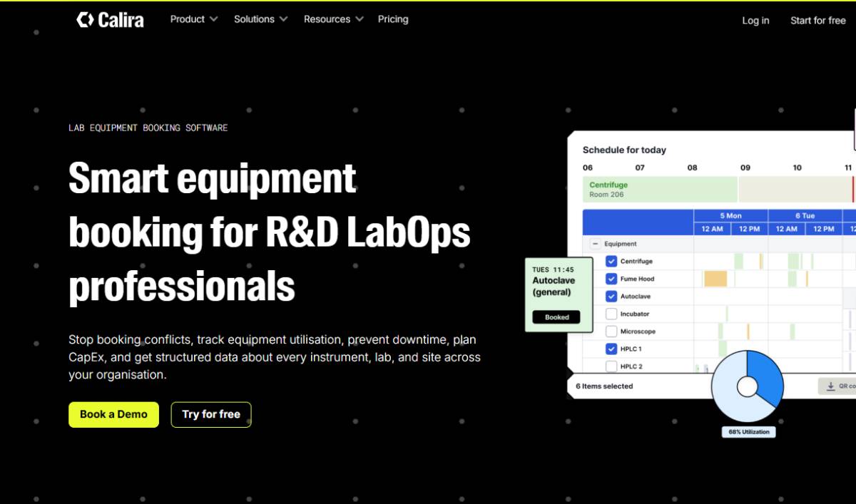856x504 pixels.
Task: Select the Centrifuge Room 206 schedule block
Action: click(x=660, y=190)
